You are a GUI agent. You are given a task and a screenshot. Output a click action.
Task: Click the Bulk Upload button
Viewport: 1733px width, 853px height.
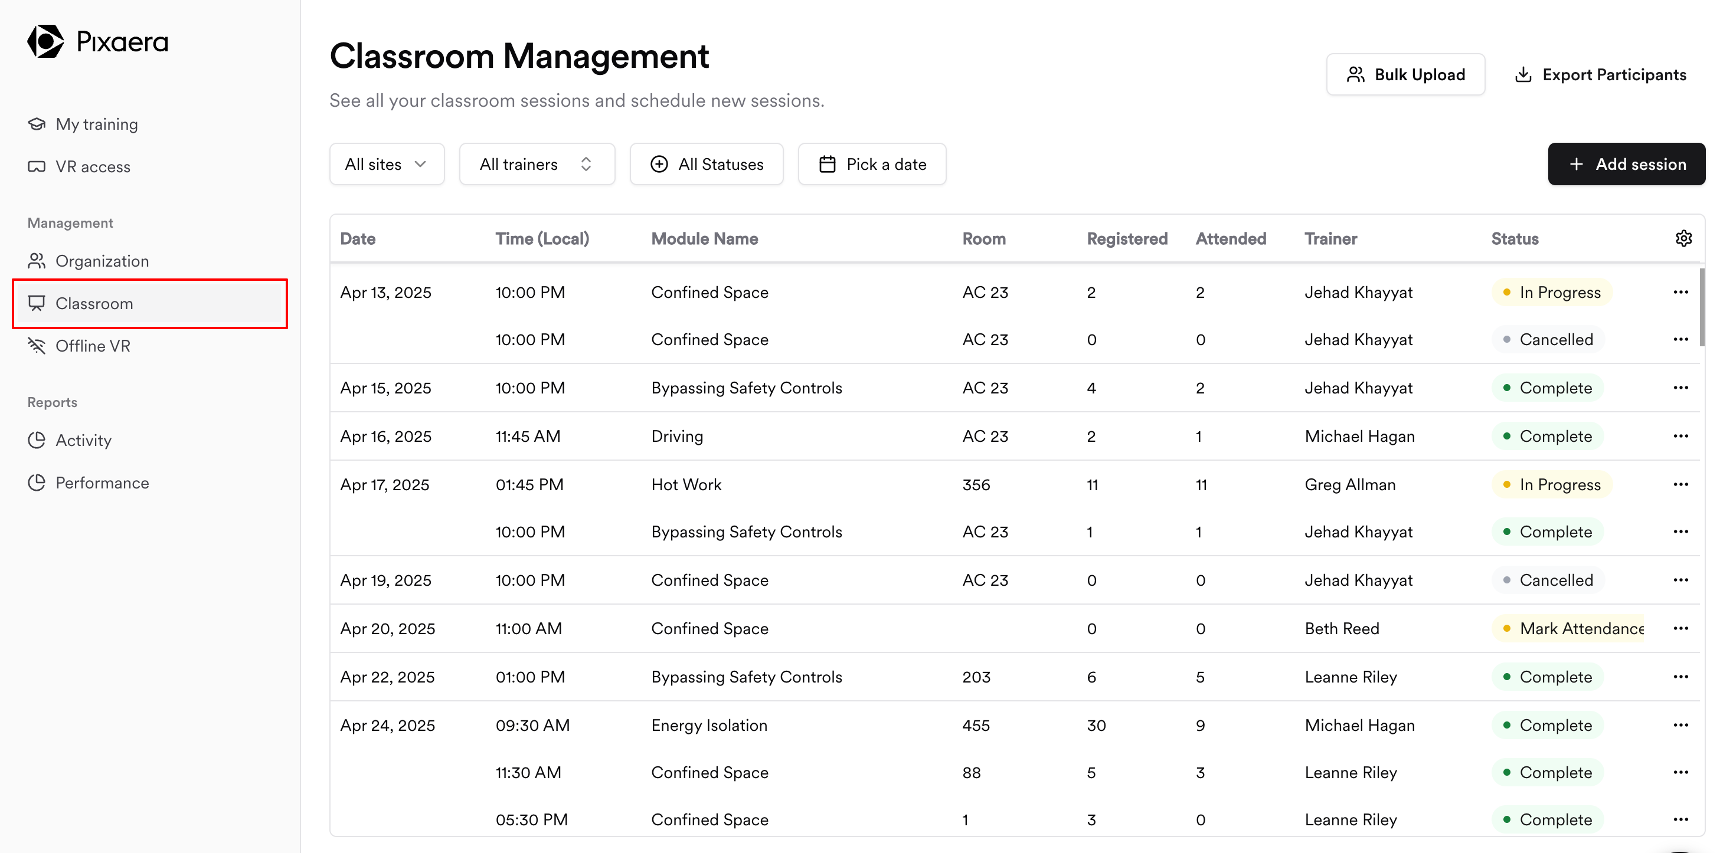coord(1405,74)
